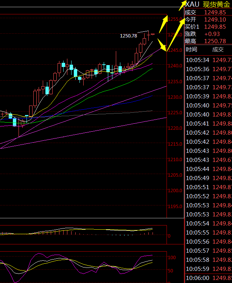Select the tick row at 10:05:51
Image resolution: width=232 pixels, height=283 pixels.
click(x=209, y=187)
